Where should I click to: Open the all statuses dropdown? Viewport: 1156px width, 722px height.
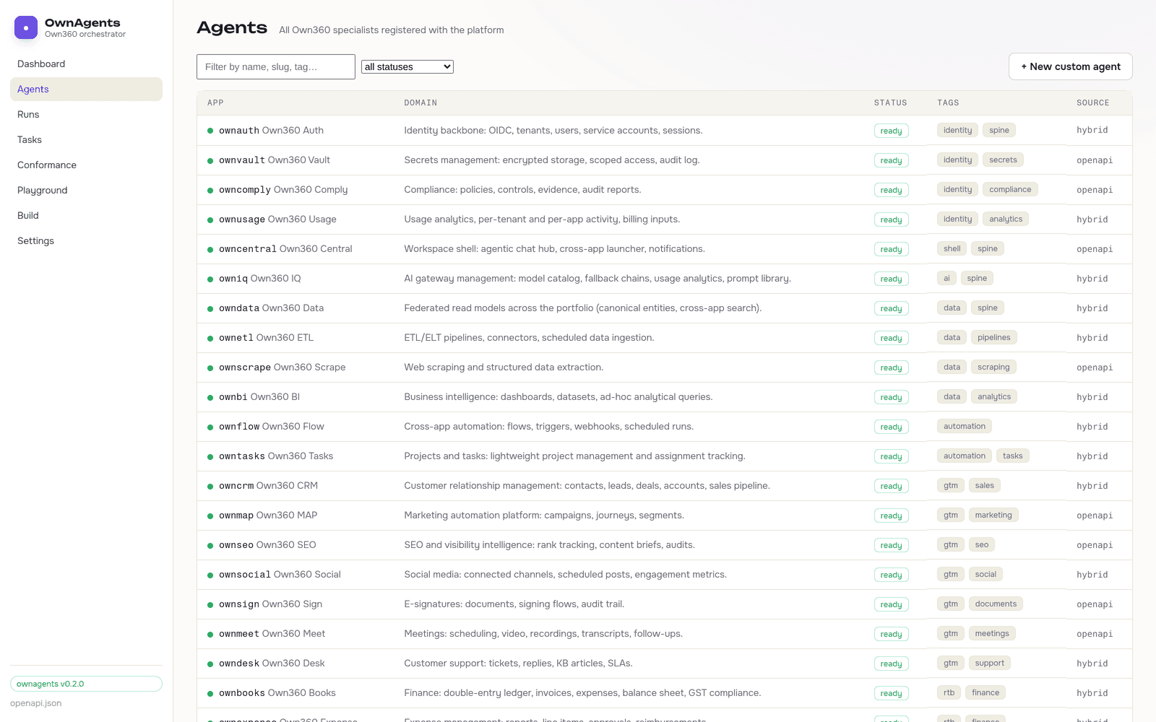(x=407, y=67)
